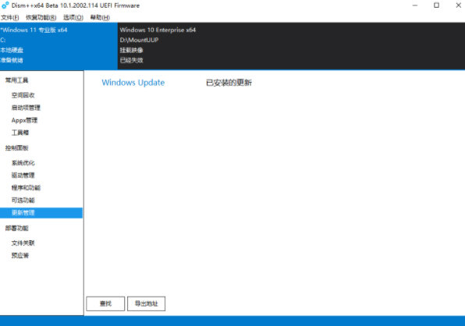Open 驱动管理 in the sidebar
The height and width of the screenshot is (326, 465).
(x=23, y=175)
